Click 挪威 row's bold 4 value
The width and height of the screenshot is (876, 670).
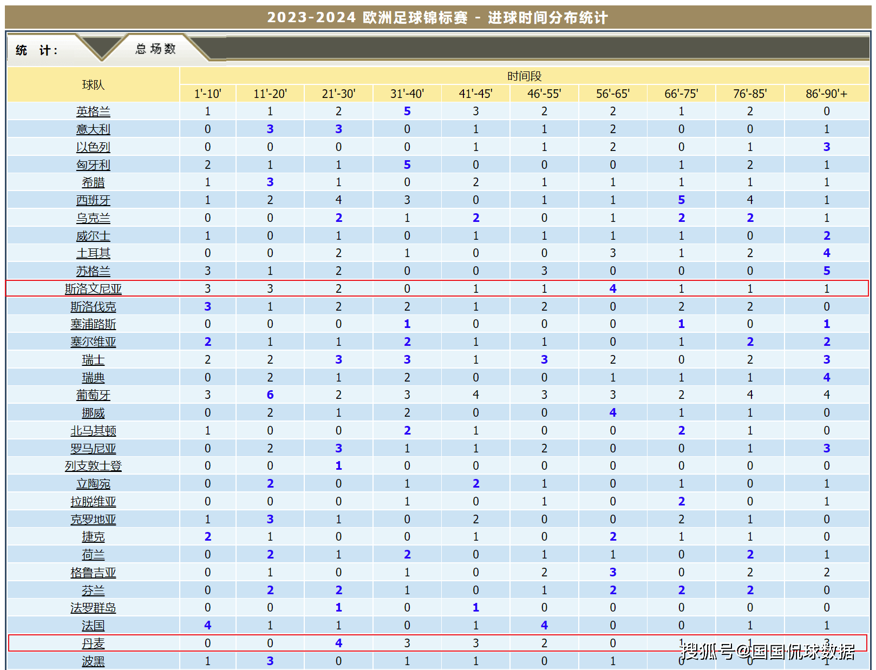click(613, 413)
